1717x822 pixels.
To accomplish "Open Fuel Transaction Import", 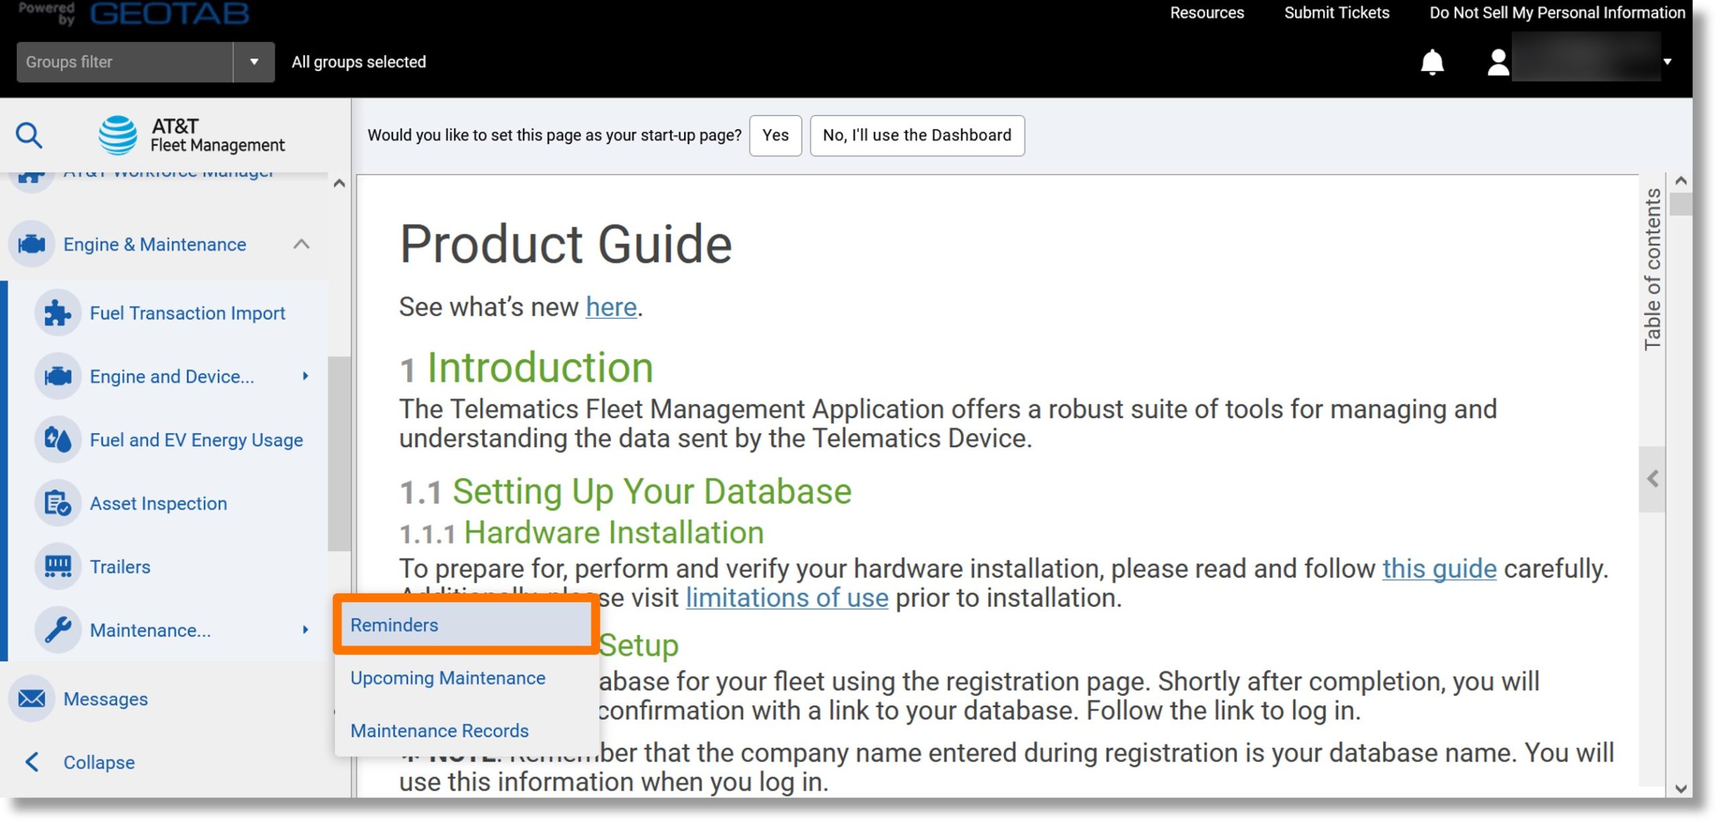I will click(187, 313).
